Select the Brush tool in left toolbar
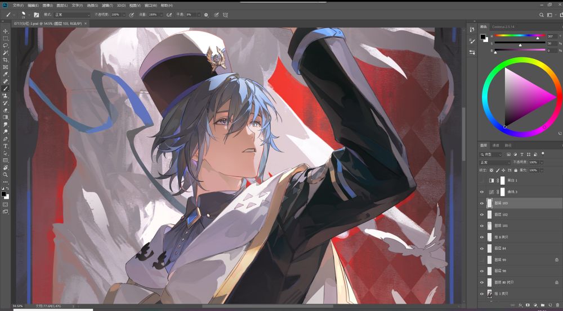563x311 pixels. coord(6,89)
